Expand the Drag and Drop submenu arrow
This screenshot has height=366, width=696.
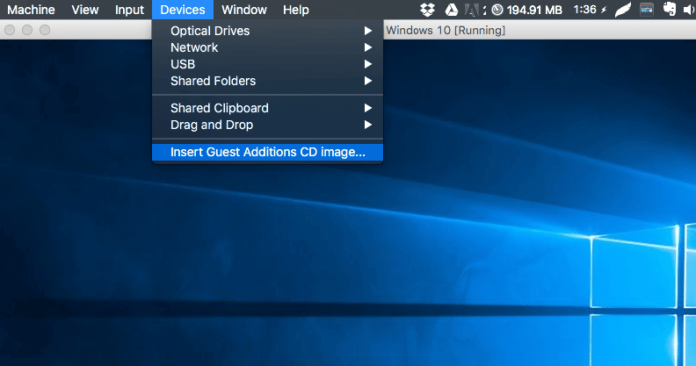pos(368,125)
